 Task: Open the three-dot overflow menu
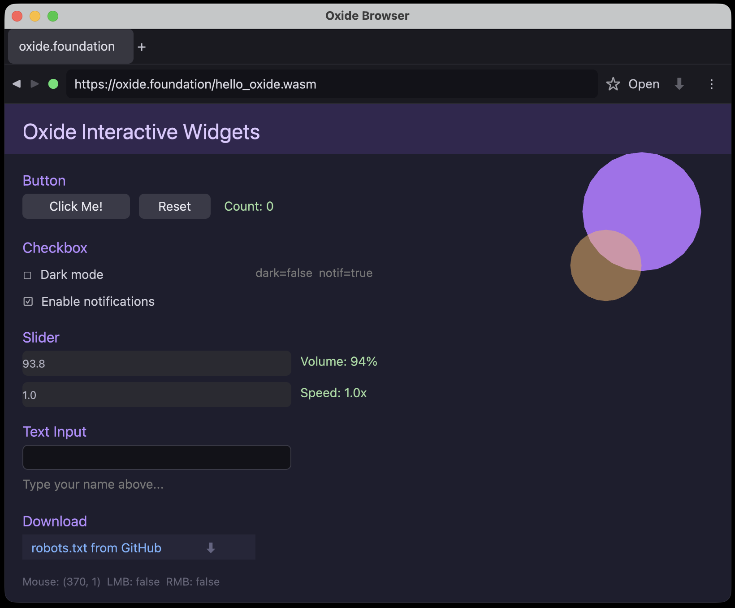tap(711, 84)
